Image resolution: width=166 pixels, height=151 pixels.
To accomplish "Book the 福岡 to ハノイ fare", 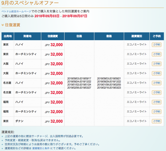I will point(157,102).
